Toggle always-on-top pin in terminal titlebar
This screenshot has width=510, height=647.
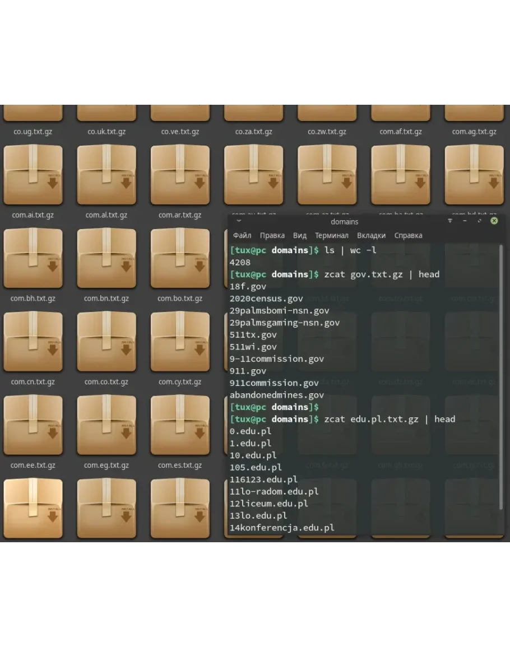449,221
